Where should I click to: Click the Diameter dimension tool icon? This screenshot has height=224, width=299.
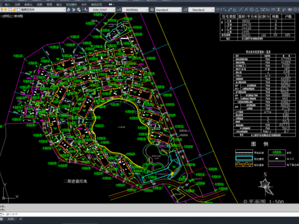point(252,10)
